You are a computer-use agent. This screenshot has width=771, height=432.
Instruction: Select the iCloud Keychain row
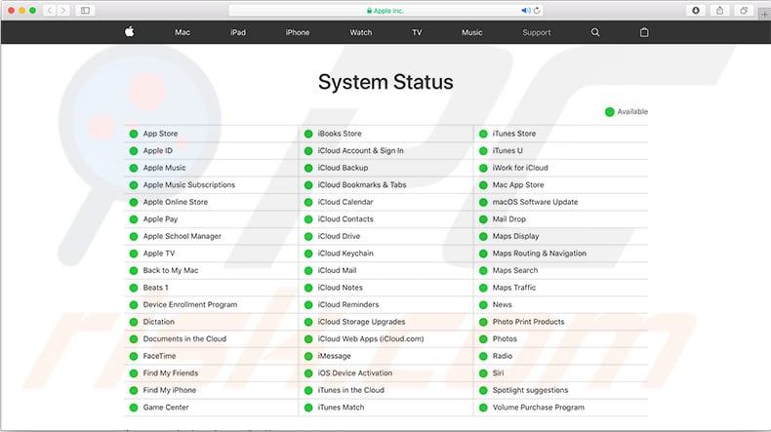[386, 254]
